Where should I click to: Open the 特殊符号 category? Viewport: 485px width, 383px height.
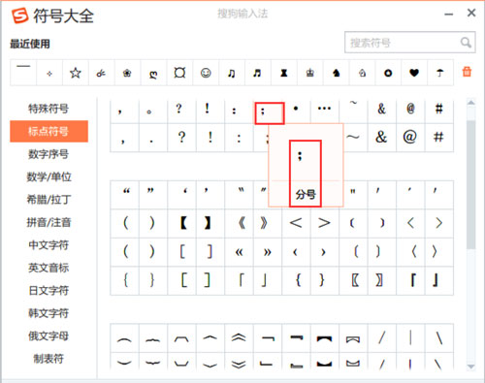click(x=48, y=109)
